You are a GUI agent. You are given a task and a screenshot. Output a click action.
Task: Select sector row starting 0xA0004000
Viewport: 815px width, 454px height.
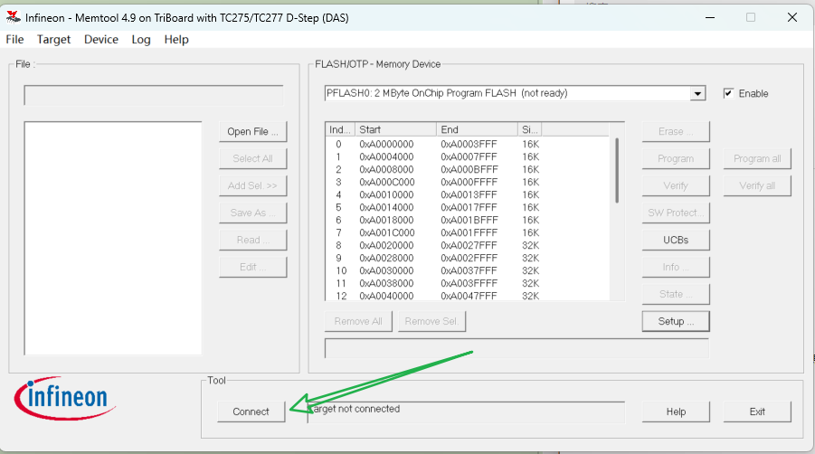[468, 156]
